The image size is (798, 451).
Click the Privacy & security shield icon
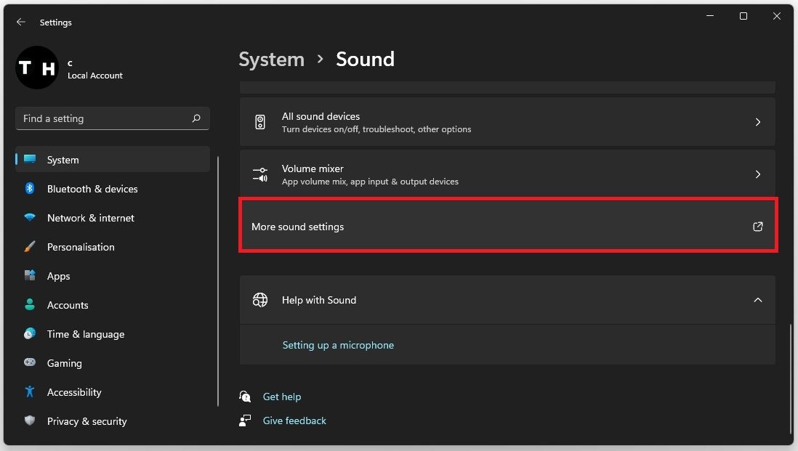click(x=30, y=421)
